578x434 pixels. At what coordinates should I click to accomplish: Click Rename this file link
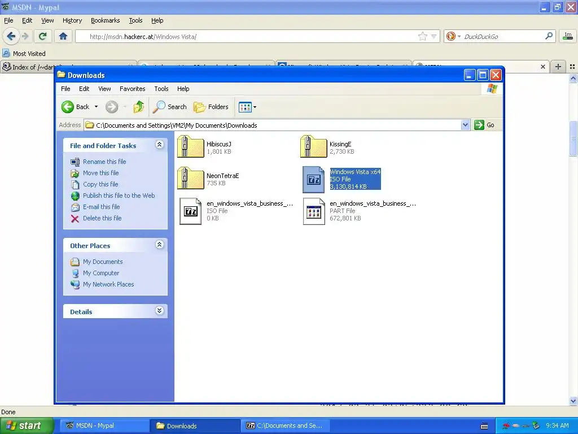104,162
